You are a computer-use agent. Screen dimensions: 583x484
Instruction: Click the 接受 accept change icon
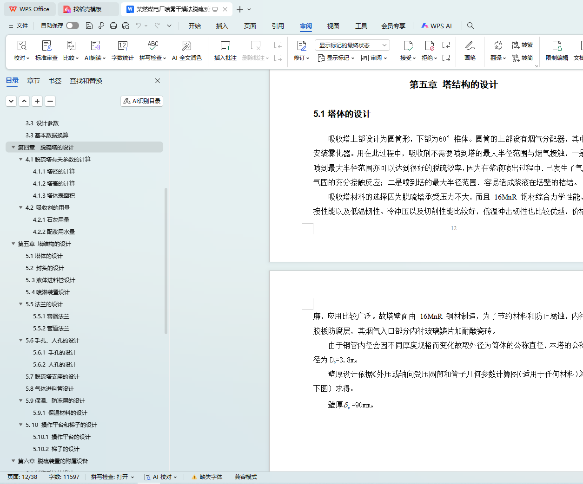[x=408, y=45]
